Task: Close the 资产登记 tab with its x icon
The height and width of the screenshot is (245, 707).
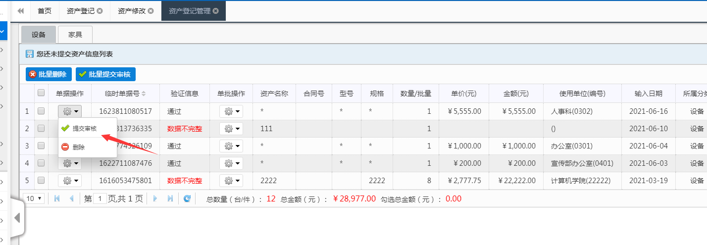Action: (100, 11)
